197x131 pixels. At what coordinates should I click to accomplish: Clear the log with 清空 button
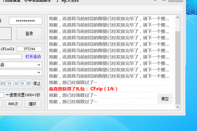pos(165,99)
